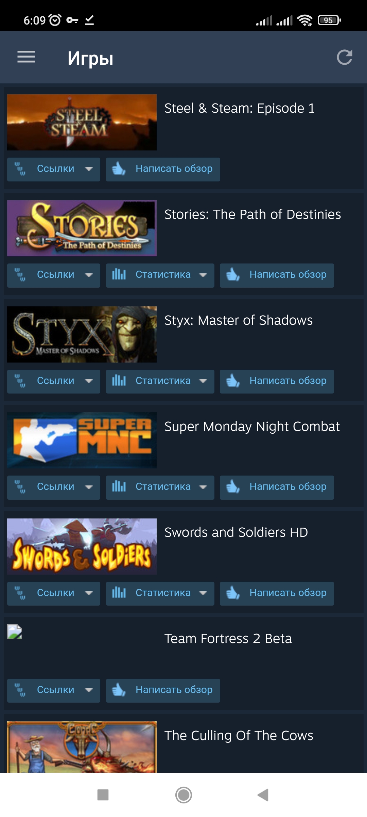Tap the Android home button

pos(183,795)
